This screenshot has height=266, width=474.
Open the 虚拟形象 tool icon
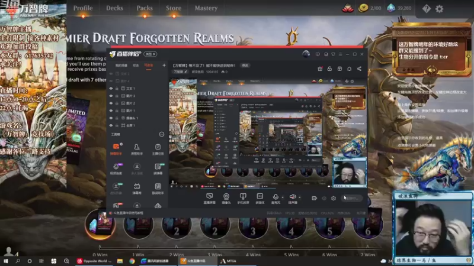click(116, 189)
